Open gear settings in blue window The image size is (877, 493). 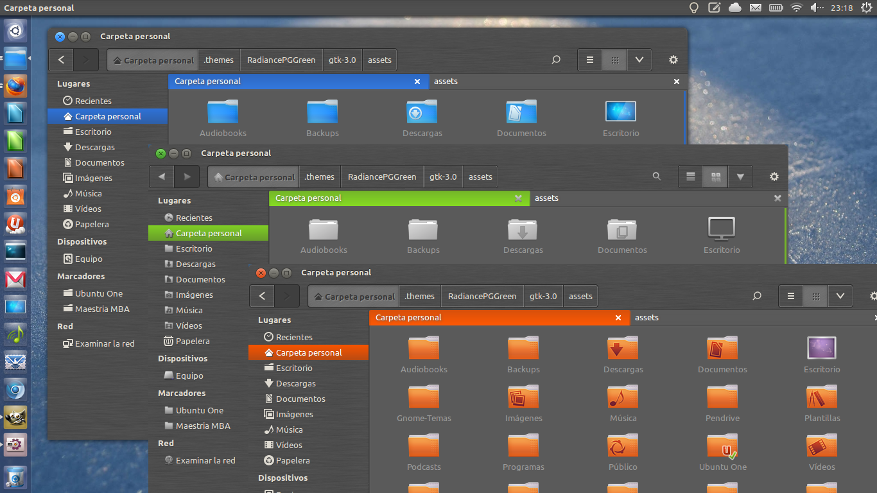point(673,60)
